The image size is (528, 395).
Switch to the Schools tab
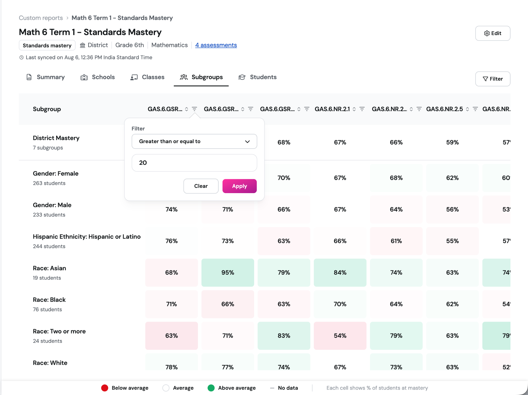tap(98, 77)
